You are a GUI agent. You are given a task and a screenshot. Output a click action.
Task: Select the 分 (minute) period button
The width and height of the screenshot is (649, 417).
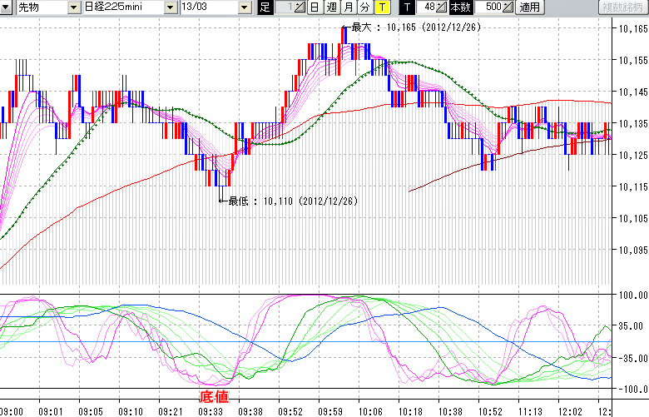364,7
